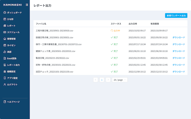Screen dimensions: 191x119
Task: Click the カイゼン sidebar icon
Action: [5, 45]
